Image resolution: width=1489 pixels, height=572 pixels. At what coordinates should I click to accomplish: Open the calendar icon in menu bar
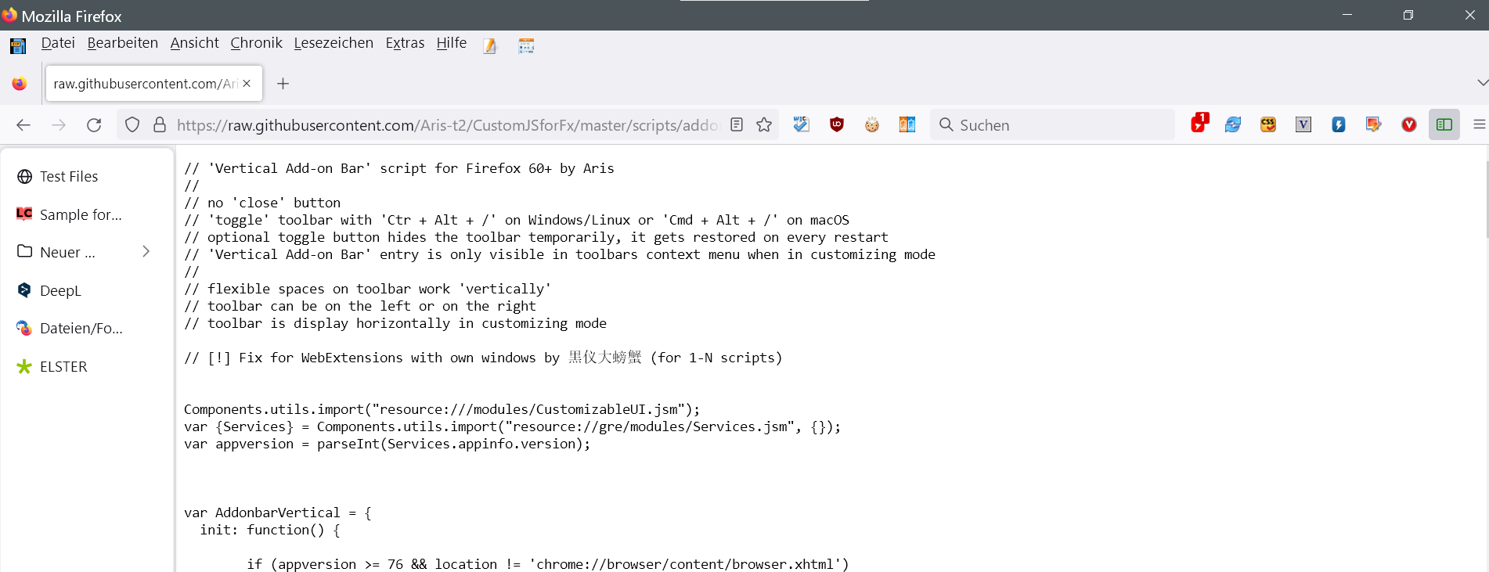click(526, 46)
